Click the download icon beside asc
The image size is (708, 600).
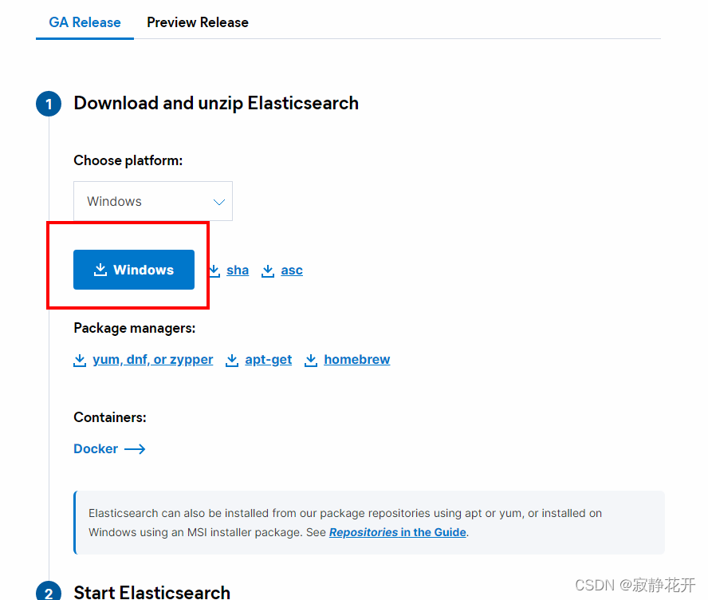point(268,270)
